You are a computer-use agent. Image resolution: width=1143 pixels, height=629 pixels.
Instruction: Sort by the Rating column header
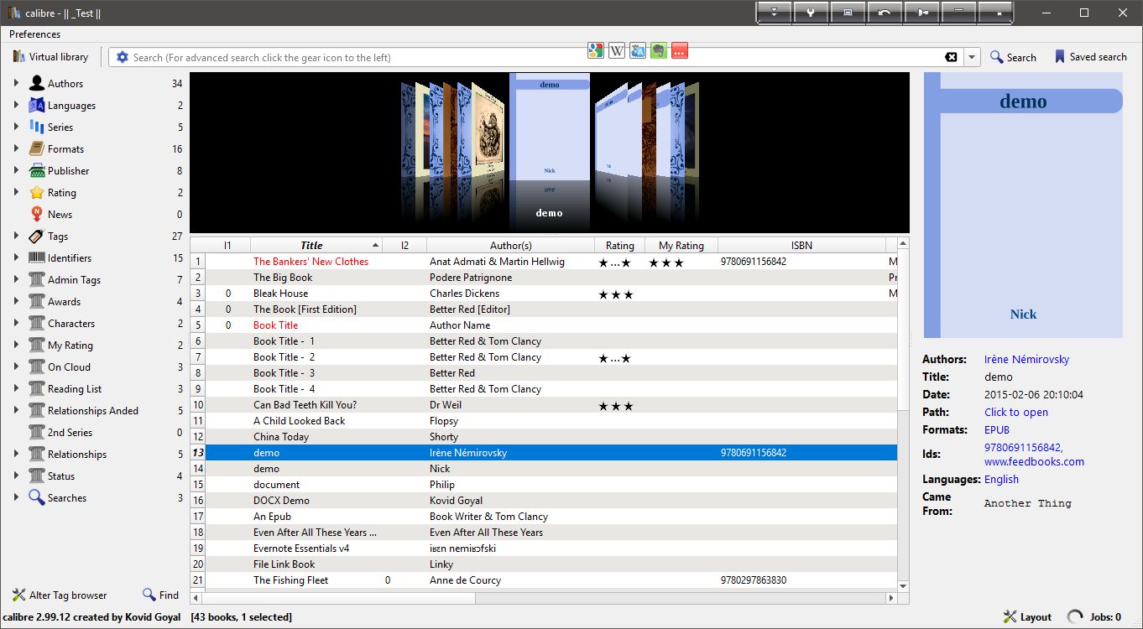pos(620,245)
